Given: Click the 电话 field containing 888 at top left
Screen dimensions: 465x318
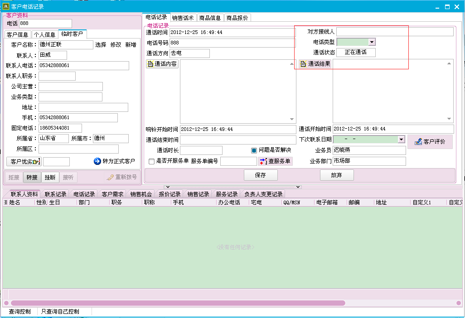Looking at the screenshot, I should click(45, 24).
